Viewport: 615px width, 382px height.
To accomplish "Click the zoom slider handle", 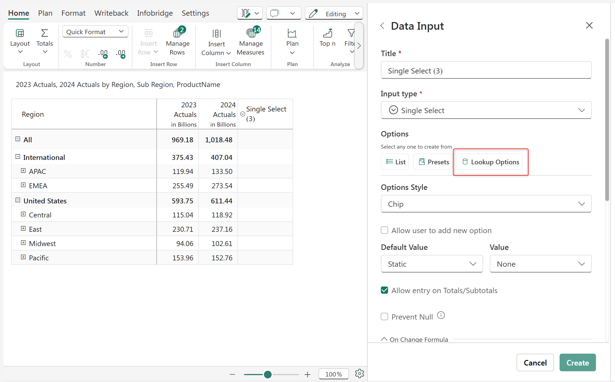I will point(268,374).
